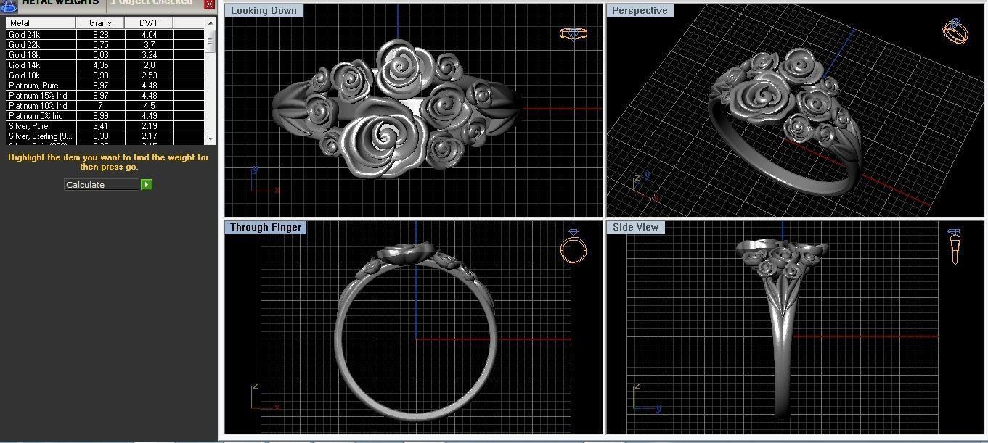Viewport: 988px width, 443px height.
Task: Click the 2,17 DWT value for Silver, Sterling
Action: coord(149,136)
